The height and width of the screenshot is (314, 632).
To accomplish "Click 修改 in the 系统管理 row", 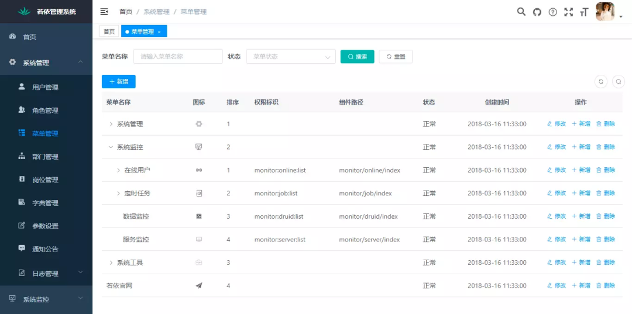I will point(557,124).
